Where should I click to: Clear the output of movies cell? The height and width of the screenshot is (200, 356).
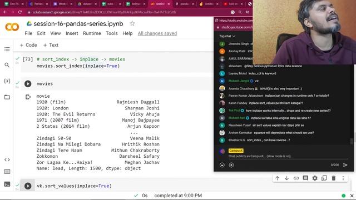point(28,97)
